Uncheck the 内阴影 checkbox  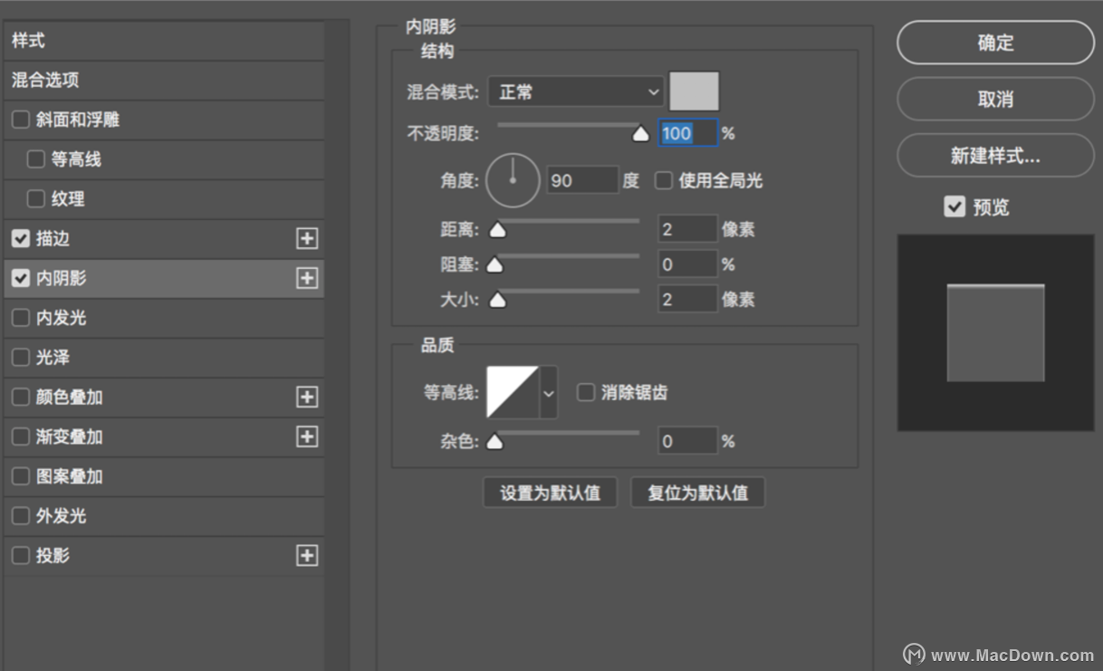[x=21, y=279]
